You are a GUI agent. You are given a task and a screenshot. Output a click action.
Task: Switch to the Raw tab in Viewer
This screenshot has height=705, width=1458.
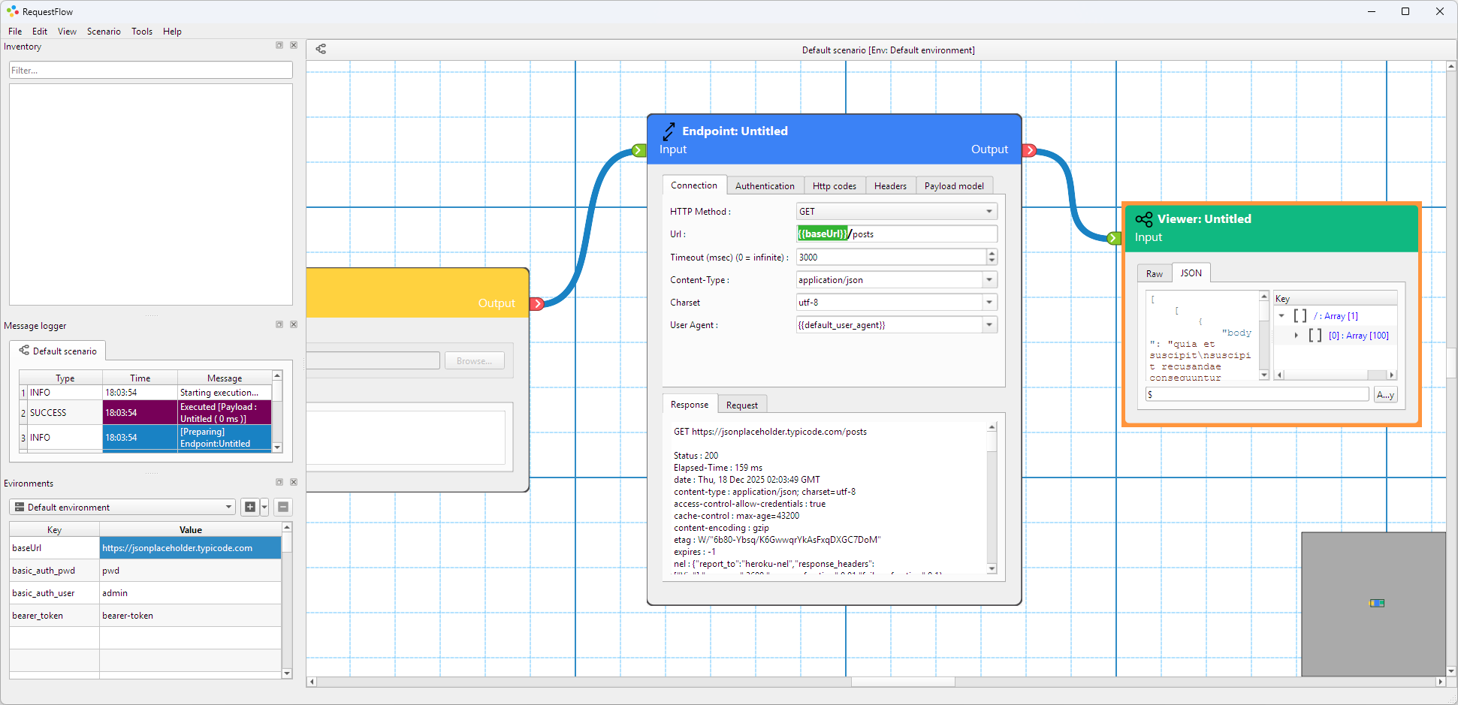click(x=1154, y=274)
